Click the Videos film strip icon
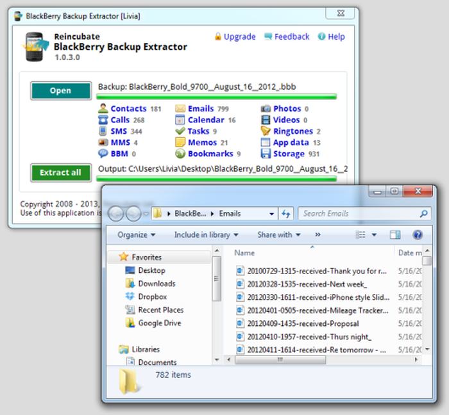This screenshot has height=415, width=449. coord(266,120)
